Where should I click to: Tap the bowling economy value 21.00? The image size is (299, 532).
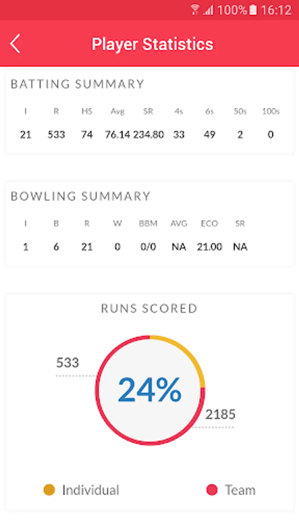[x=209, y=247]
